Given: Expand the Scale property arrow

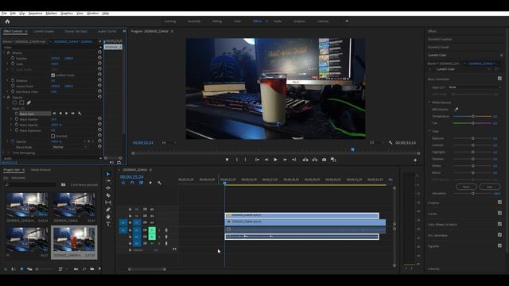Looking at the screenshot, I should click(8, 64).
